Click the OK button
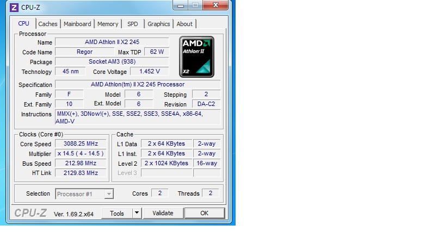This screenshot has height=250, width=444. [205, 213]
